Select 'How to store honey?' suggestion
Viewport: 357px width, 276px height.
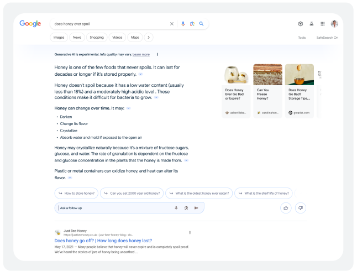pos(76,194)
